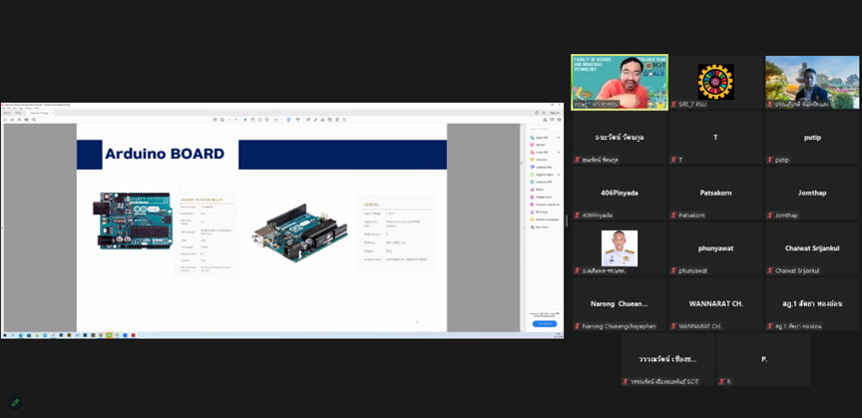Click the Save file icon in Acrobat toolbar
This screenshot has height=418, width=862.
5,120
